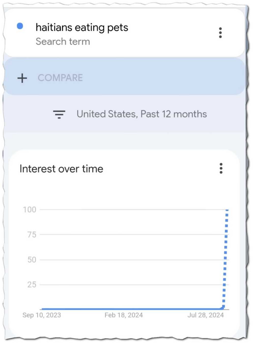Open search term three-dot options menu

[x=220, y=33]
